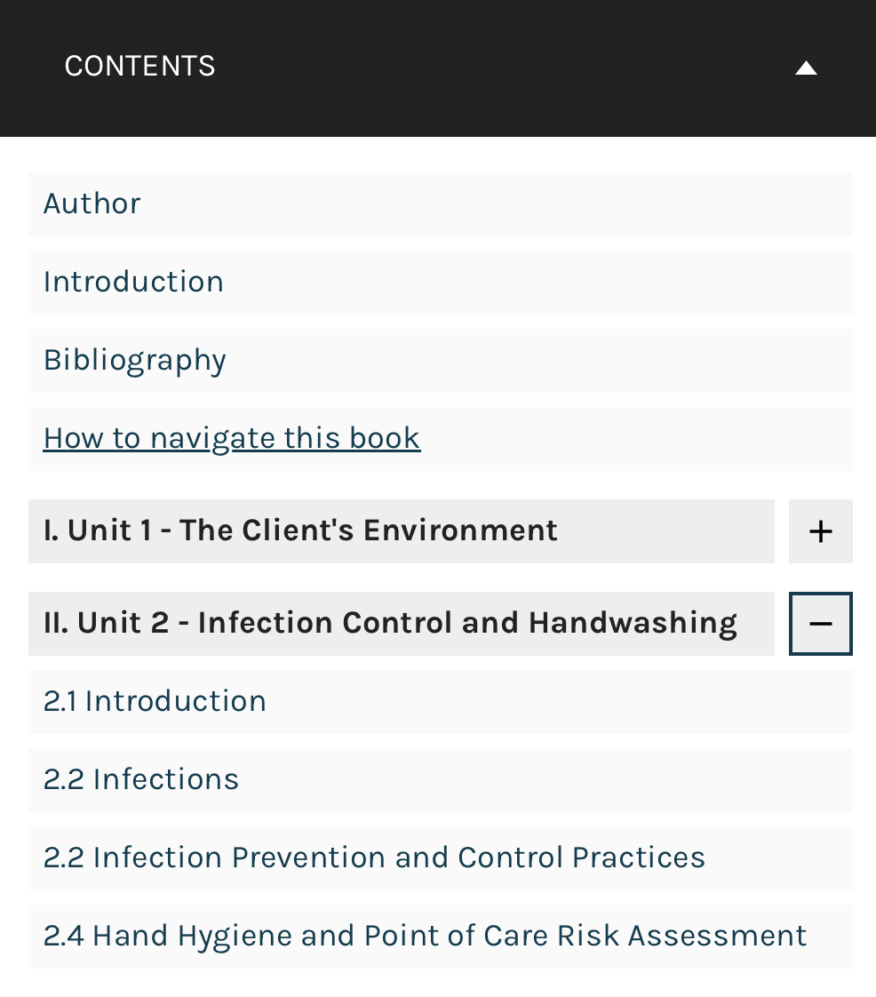The width and height of the screenshot is (876, 997).
Task: Select the Unit 2 - Infection Control heading
Action: (391, 623)
